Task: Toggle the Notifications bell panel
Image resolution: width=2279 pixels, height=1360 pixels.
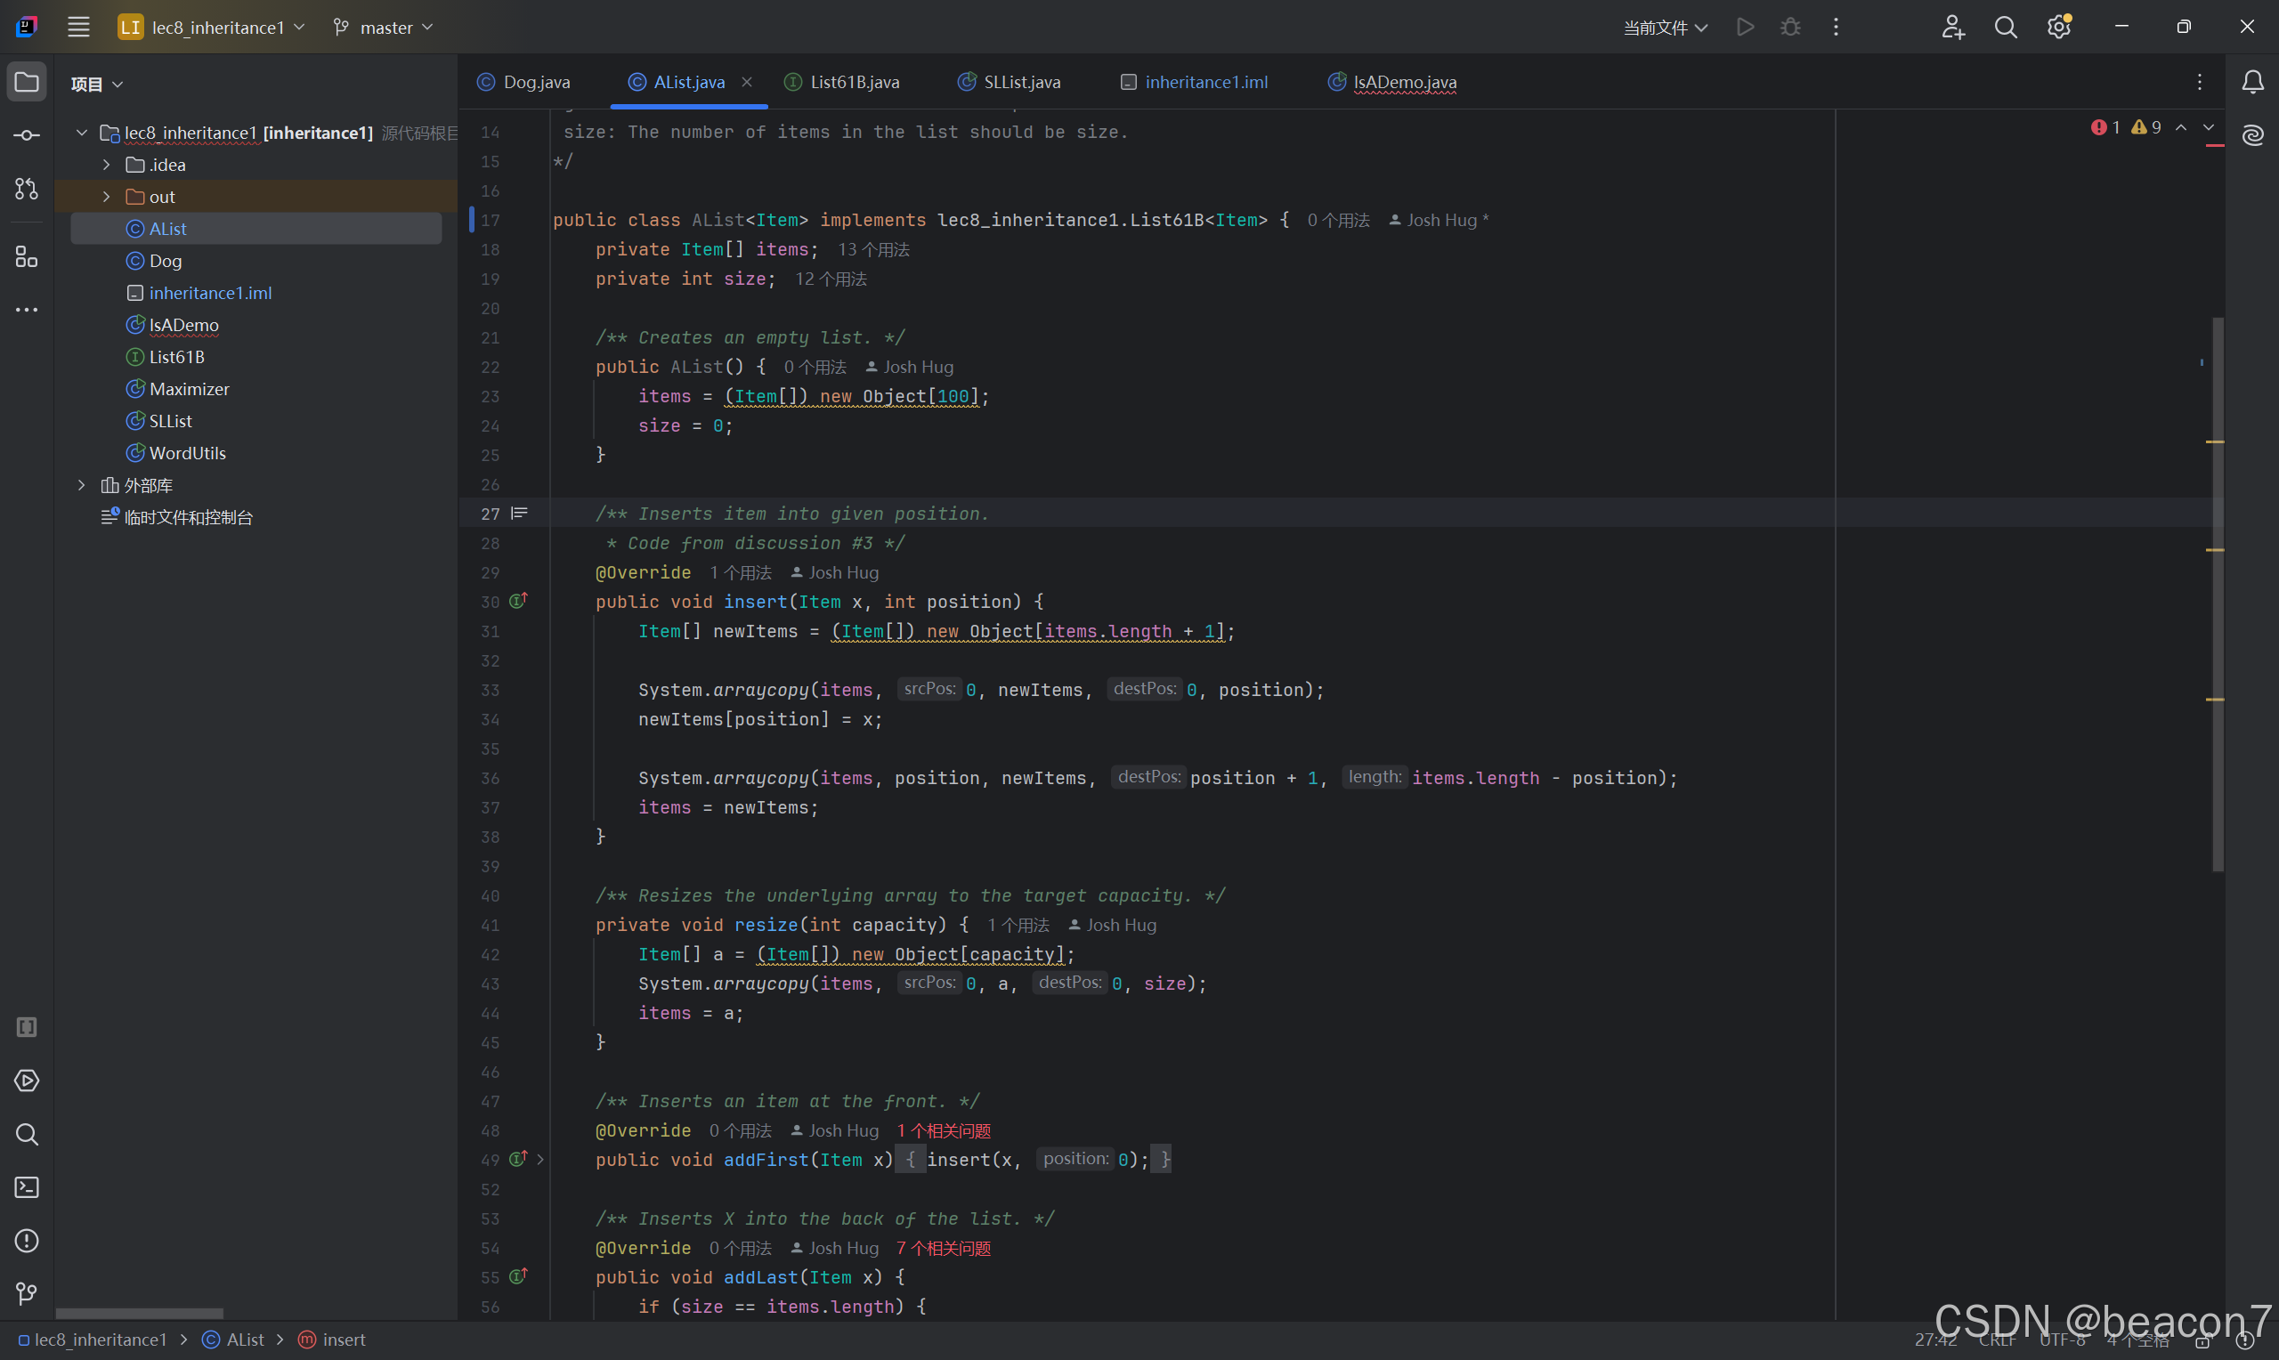Action: tap(2253, 83)
